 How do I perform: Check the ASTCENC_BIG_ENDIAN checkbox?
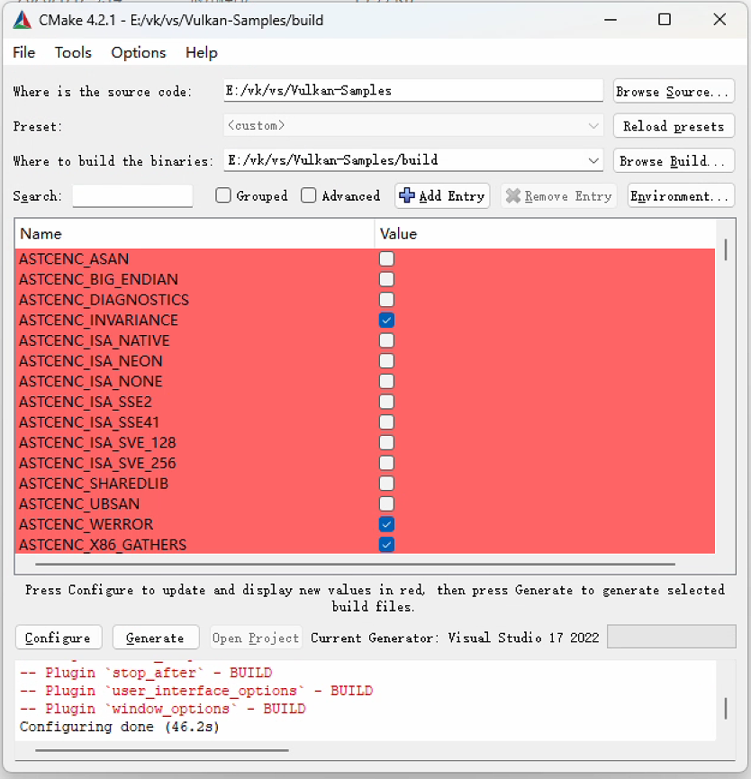386,279
